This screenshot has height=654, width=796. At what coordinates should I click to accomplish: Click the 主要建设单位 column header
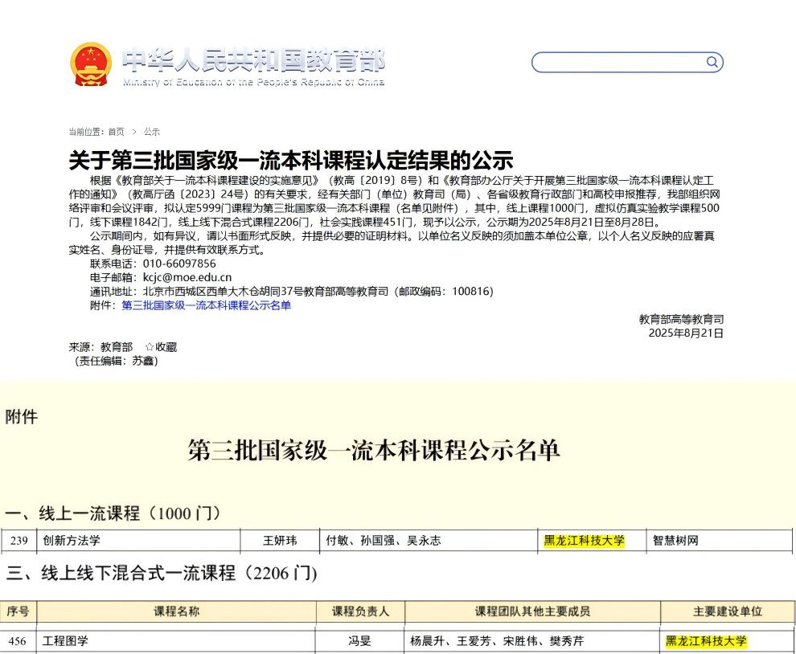click(727, 611)
